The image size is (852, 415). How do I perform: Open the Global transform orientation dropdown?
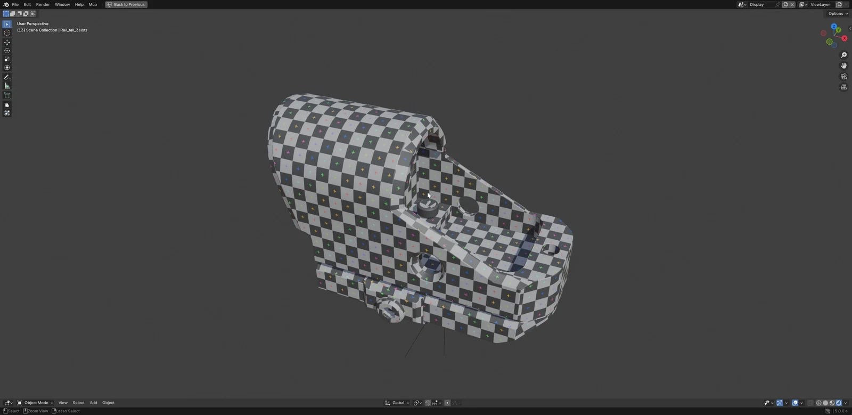click(397, 403)
